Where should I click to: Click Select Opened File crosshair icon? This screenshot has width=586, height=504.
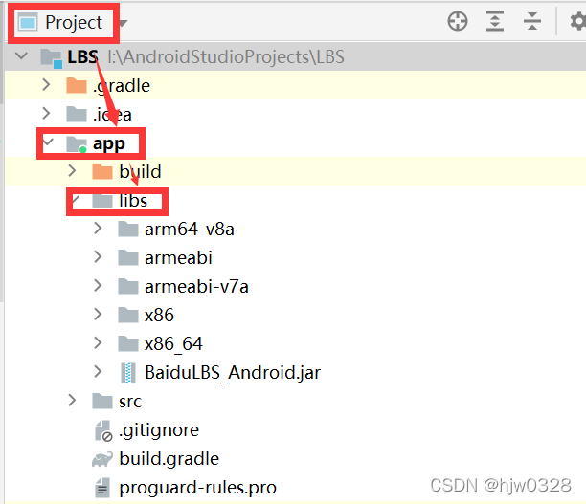pos(458,21)
